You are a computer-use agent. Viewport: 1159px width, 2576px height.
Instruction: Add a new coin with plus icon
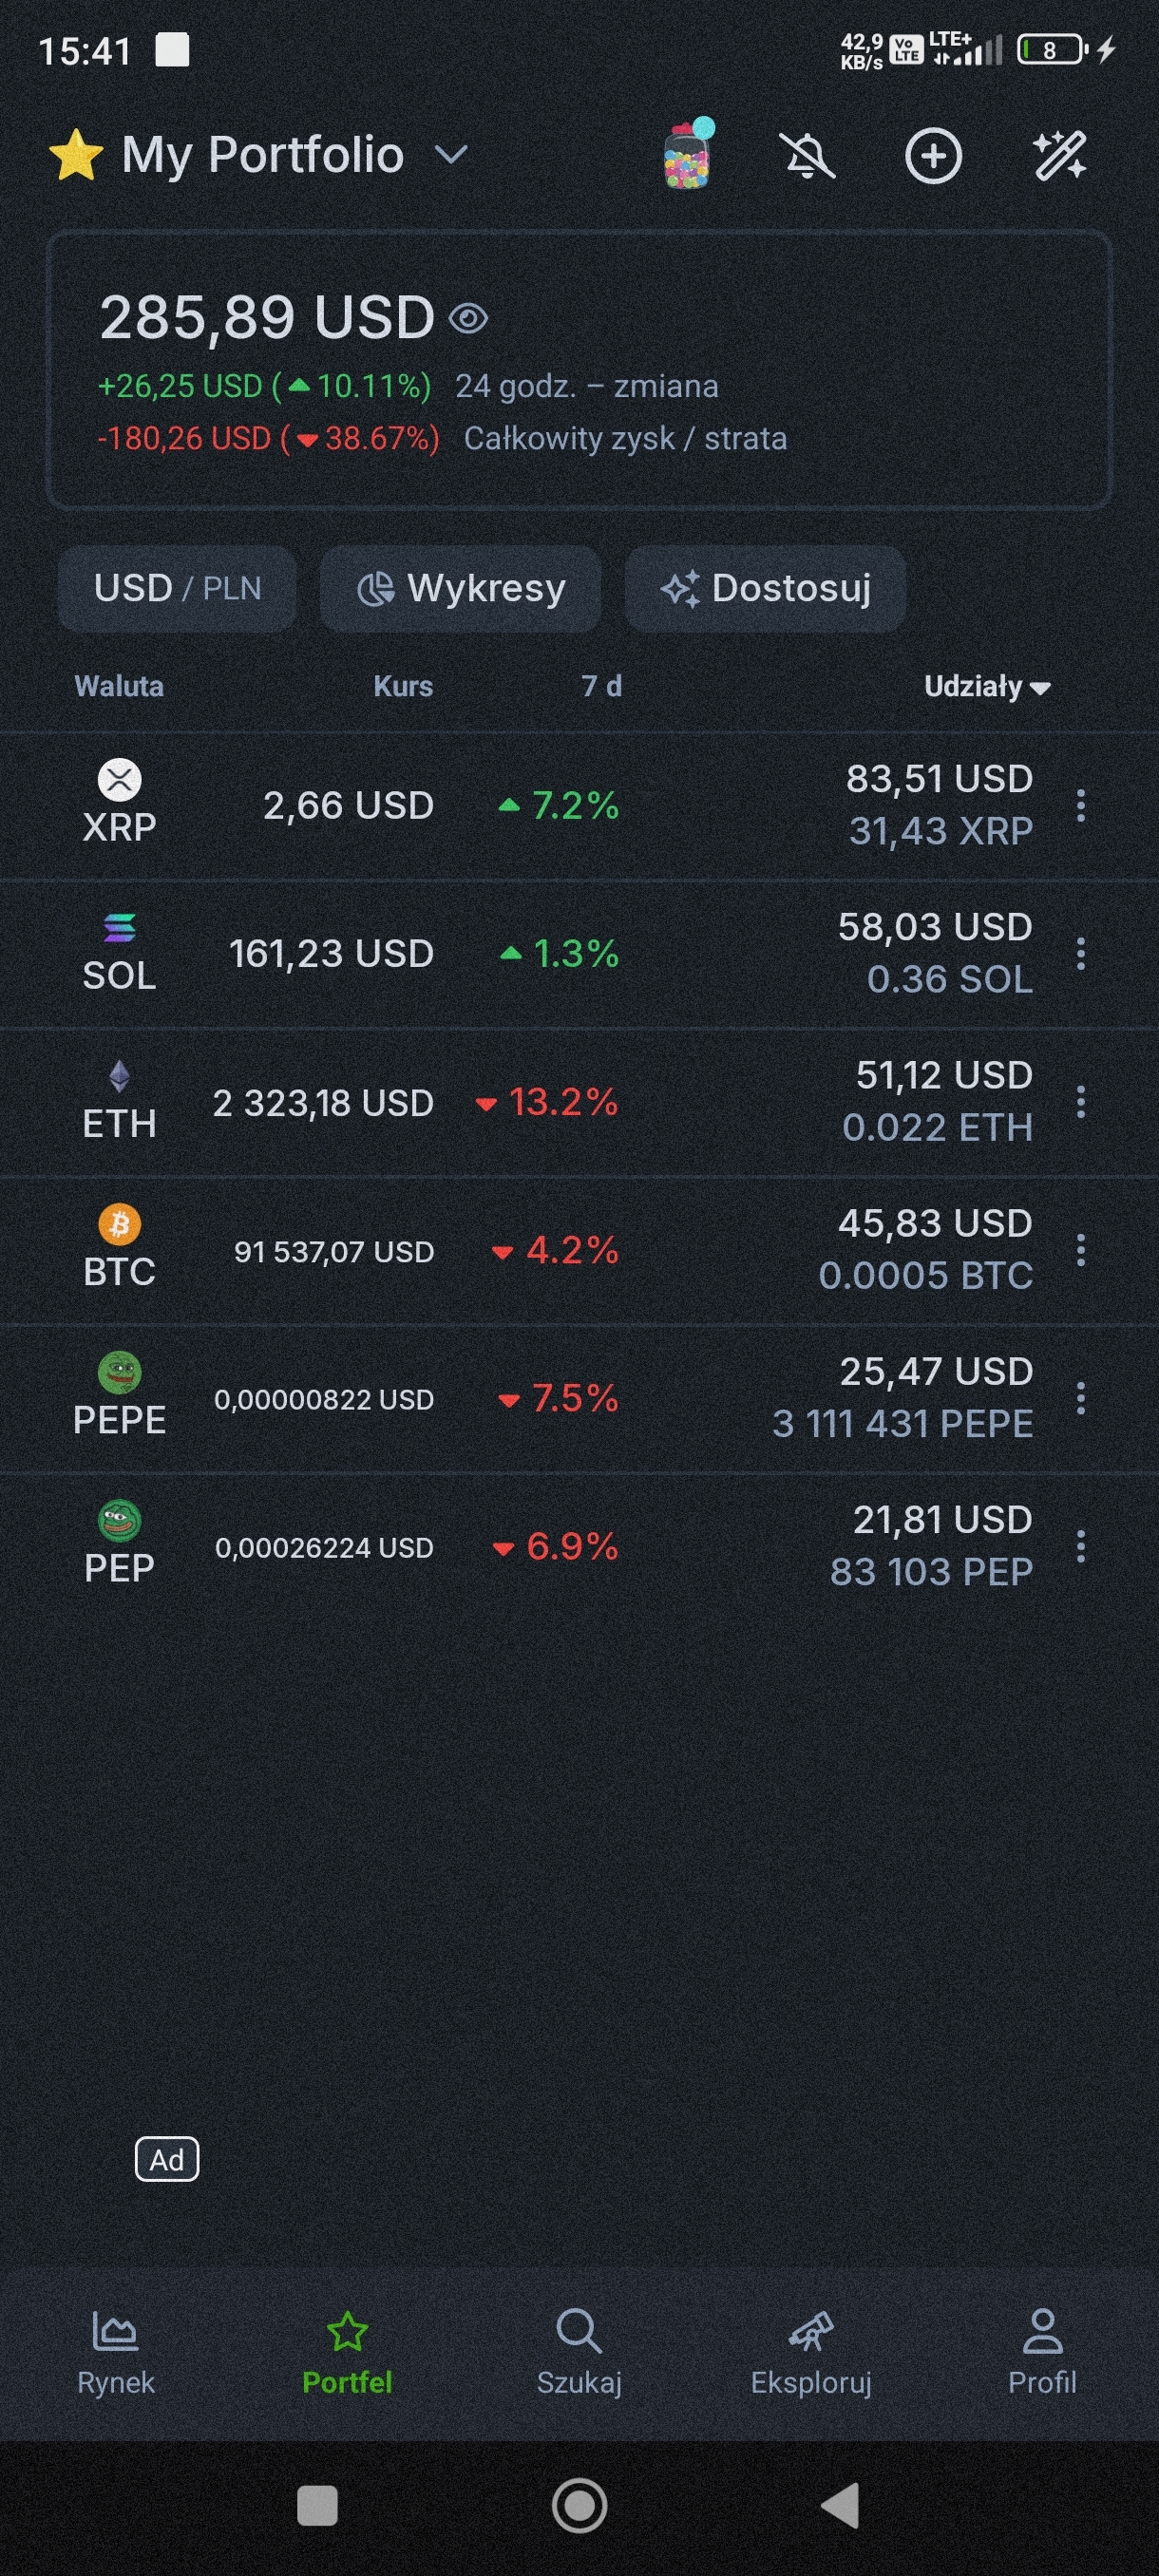click(x=933, y=156)
